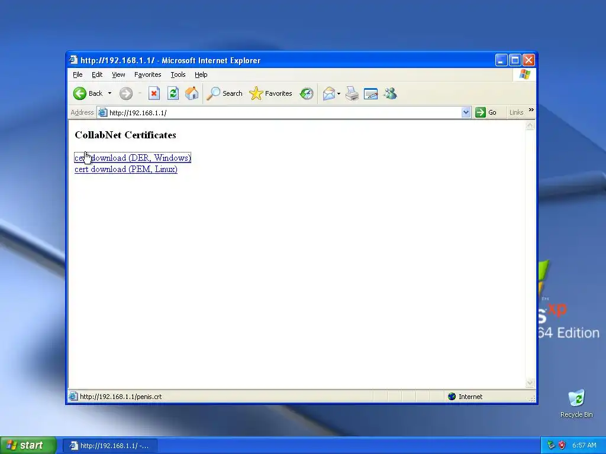This screenshot has height=454, width=606.
Task: Refresh the current page
Action: pos(173,93)
